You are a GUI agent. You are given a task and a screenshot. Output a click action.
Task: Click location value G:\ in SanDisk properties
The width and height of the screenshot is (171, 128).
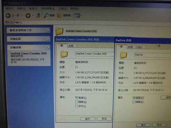pyautogui.click(x=135, y=68)
